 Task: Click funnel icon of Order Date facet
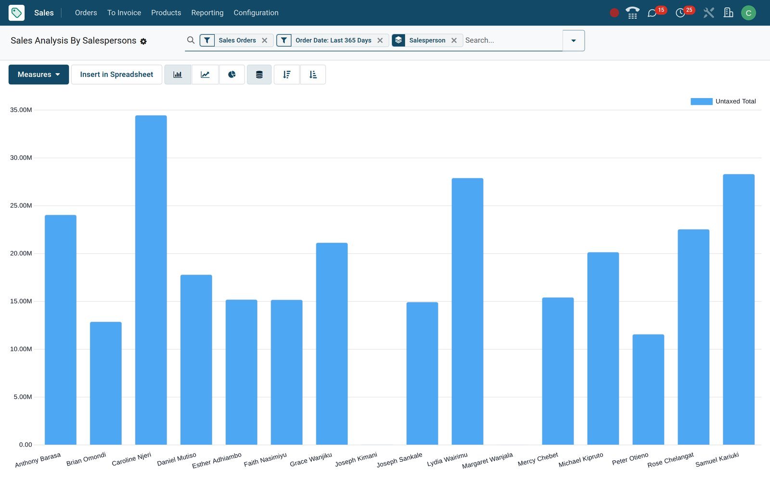tap(284, 40)
